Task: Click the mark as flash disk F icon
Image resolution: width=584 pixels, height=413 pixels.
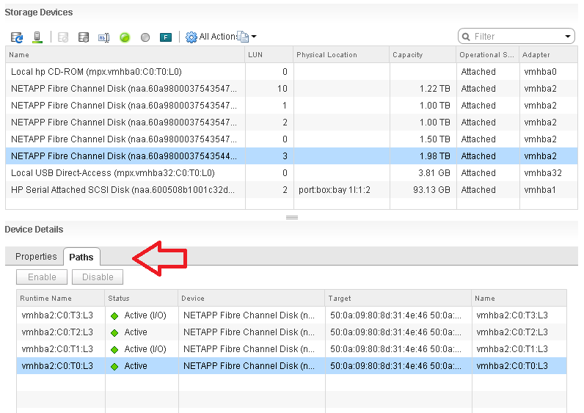Action: point(166,37)
